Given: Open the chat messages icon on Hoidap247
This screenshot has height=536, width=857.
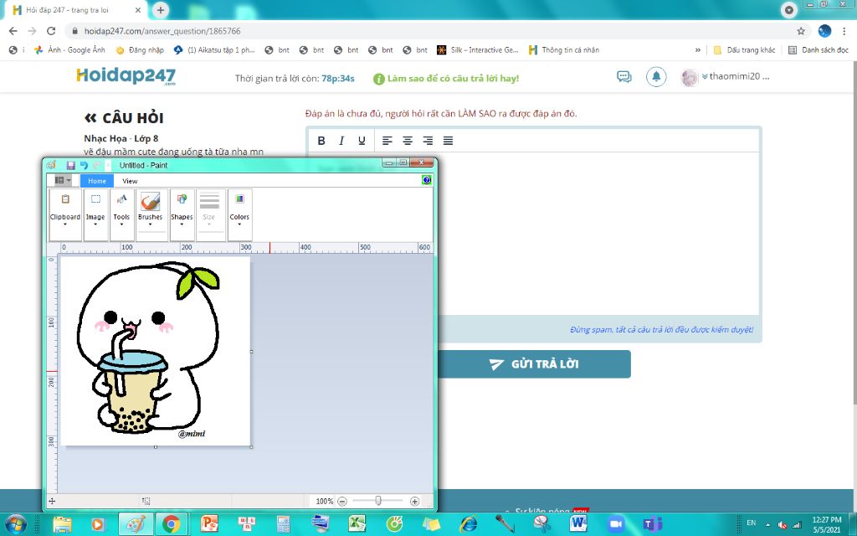Looking at the screenshot, I should pos(624,76).
